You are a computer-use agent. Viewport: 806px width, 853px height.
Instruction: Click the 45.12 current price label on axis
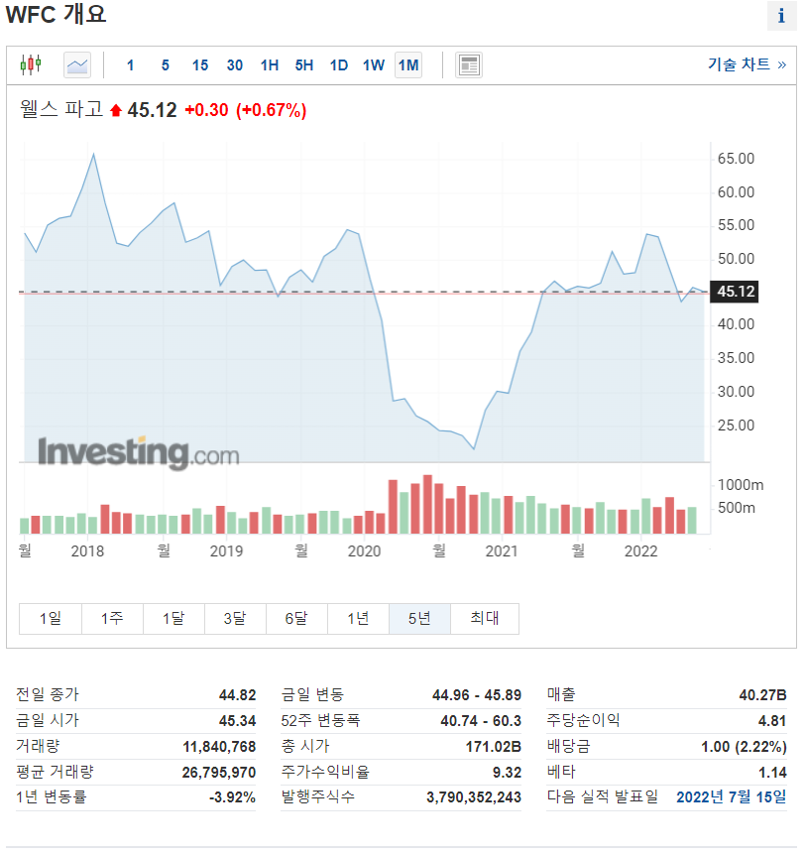tap(735, 292)
